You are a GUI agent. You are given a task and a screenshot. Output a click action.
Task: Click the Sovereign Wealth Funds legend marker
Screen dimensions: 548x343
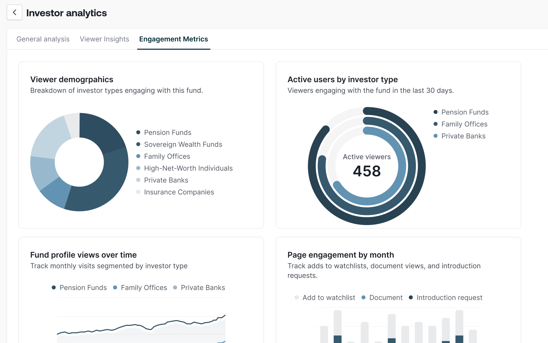click(x=138, y=144)
